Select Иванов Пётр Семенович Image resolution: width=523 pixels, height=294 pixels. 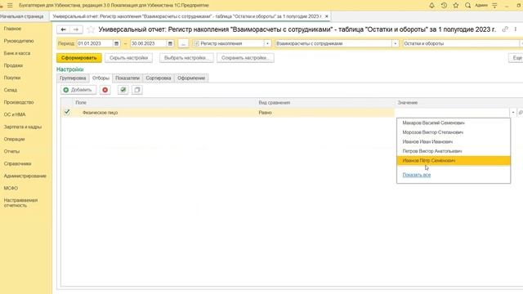pyautogui.click(x=454, y=160)
